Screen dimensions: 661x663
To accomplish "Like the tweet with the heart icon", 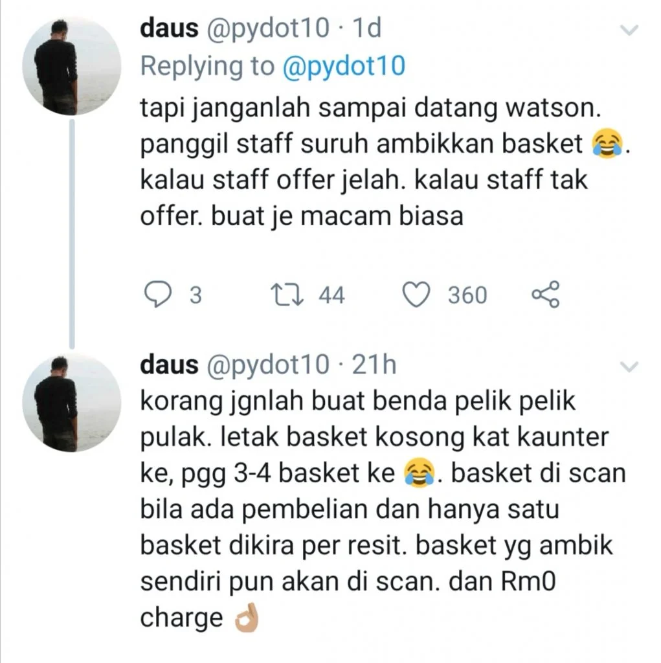I will point(416,295).
